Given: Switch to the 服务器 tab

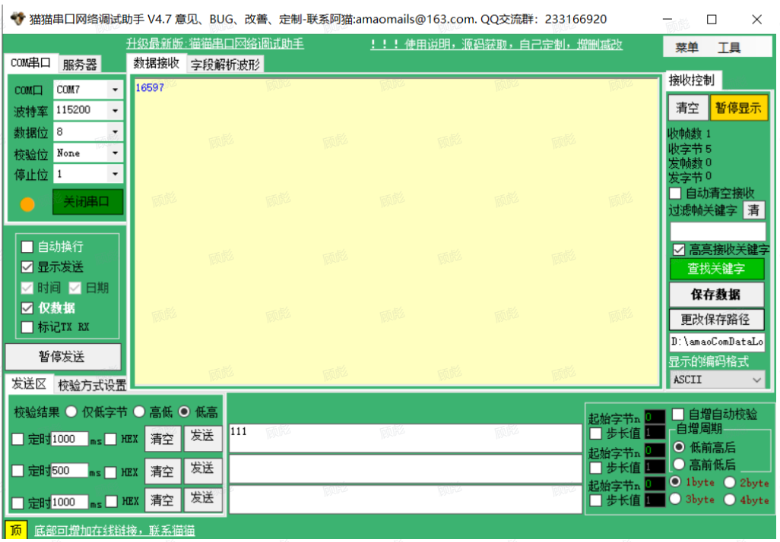Looking at the screenshot, I should [x=79, y=65].
